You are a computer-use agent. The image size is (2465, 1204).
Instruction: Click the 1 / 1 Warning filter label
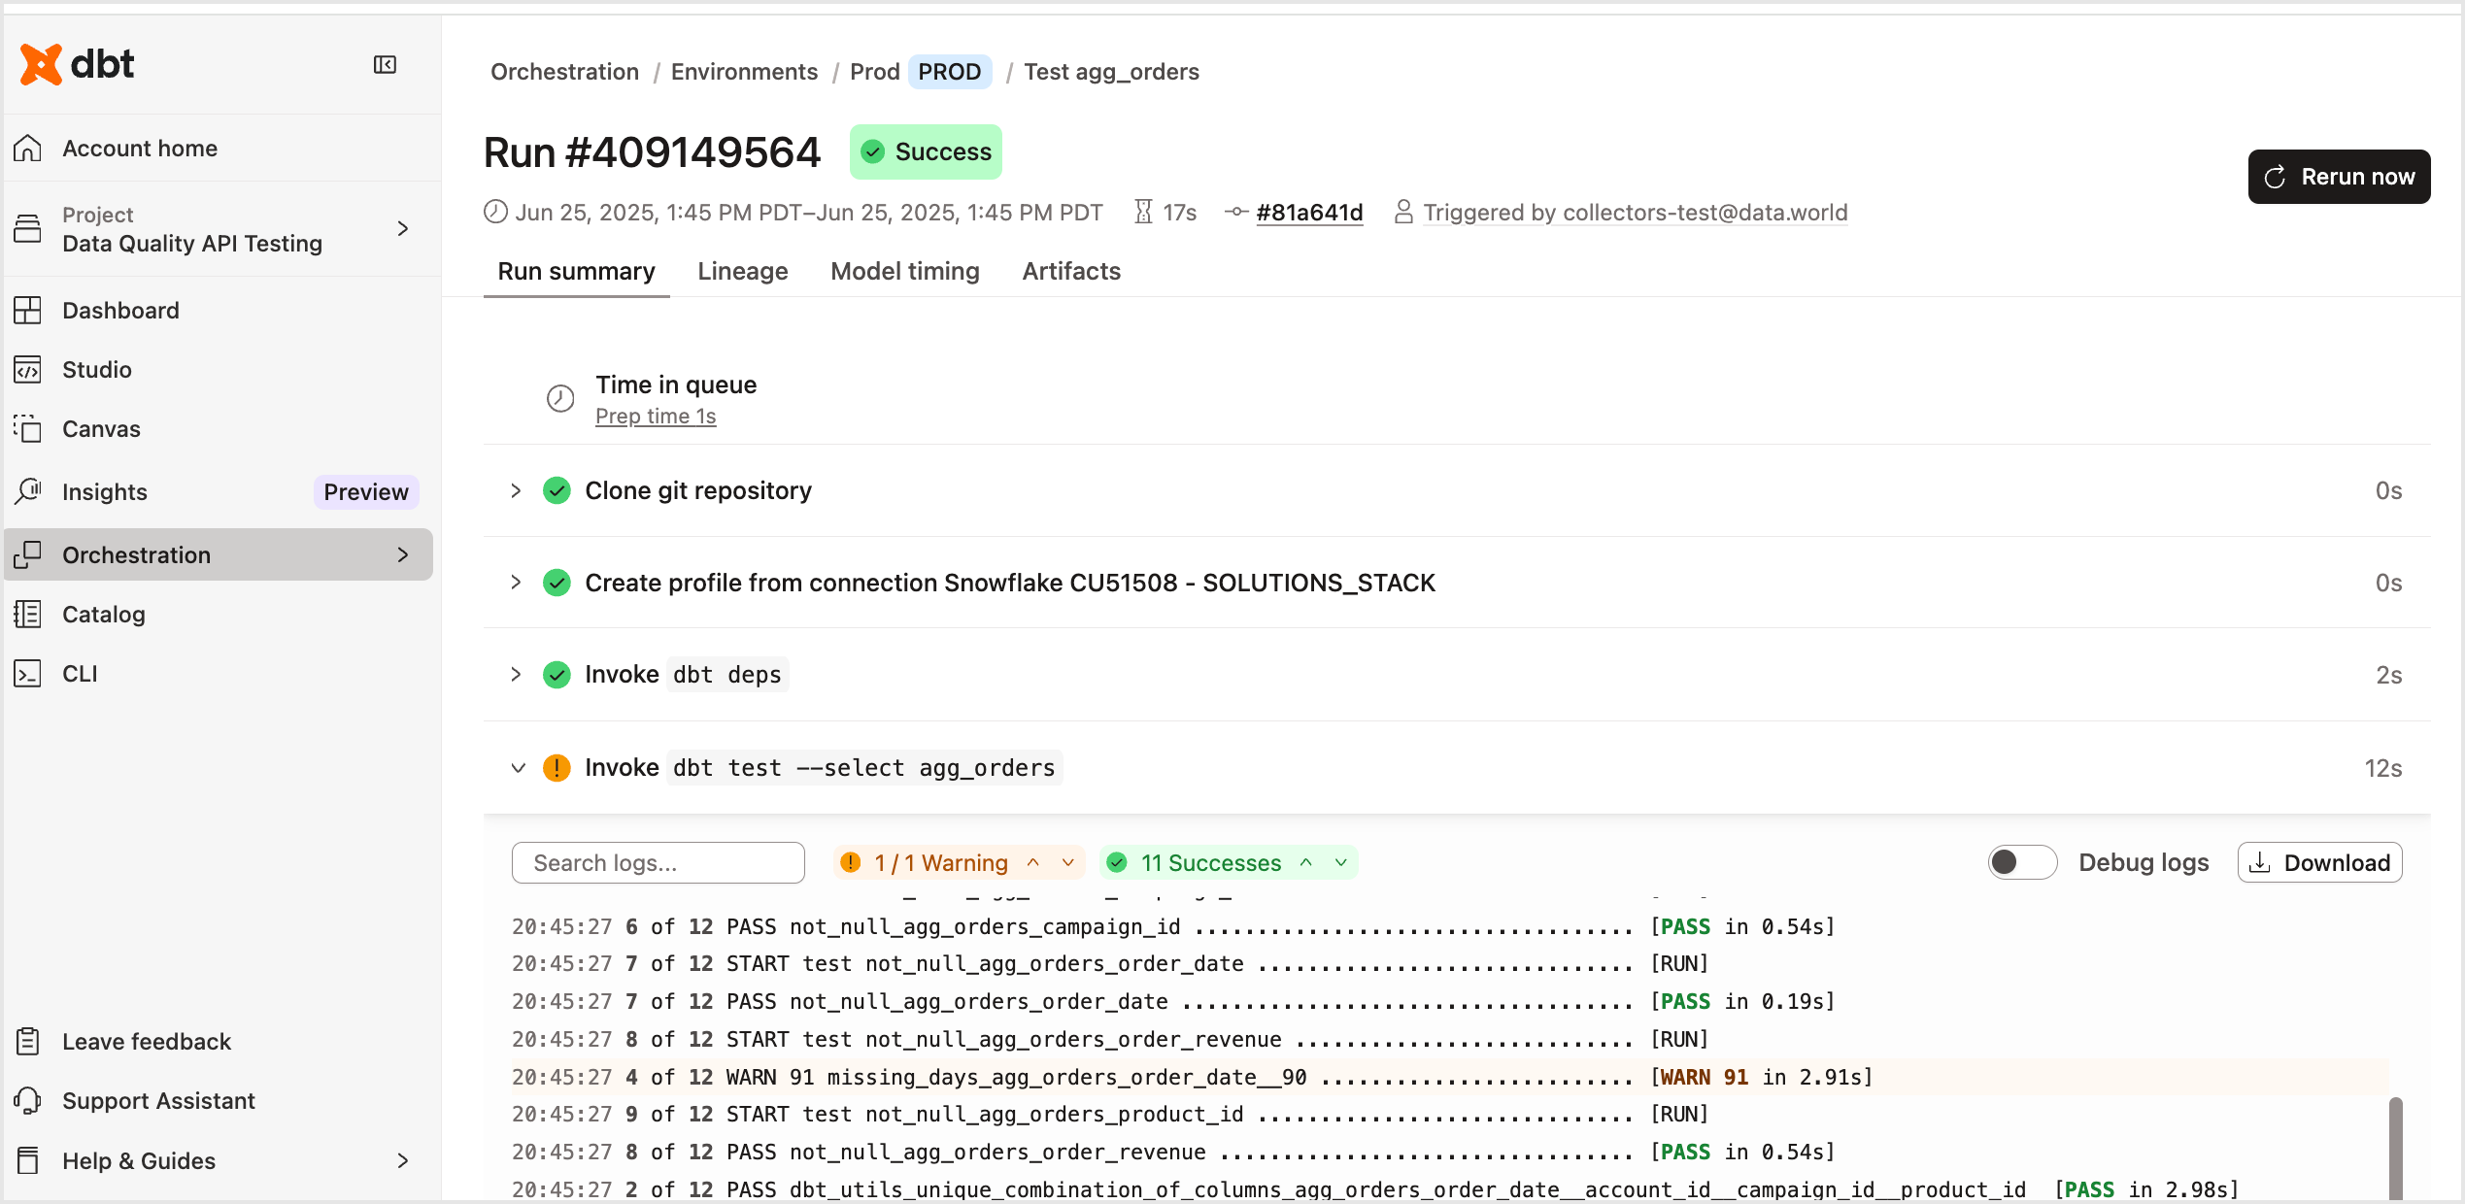pos(940,862)
